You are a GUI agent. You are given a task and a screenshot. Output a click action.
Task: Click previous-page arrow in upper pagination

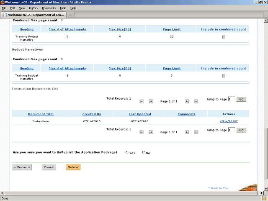pyautogui.click(x=151, y=101)
